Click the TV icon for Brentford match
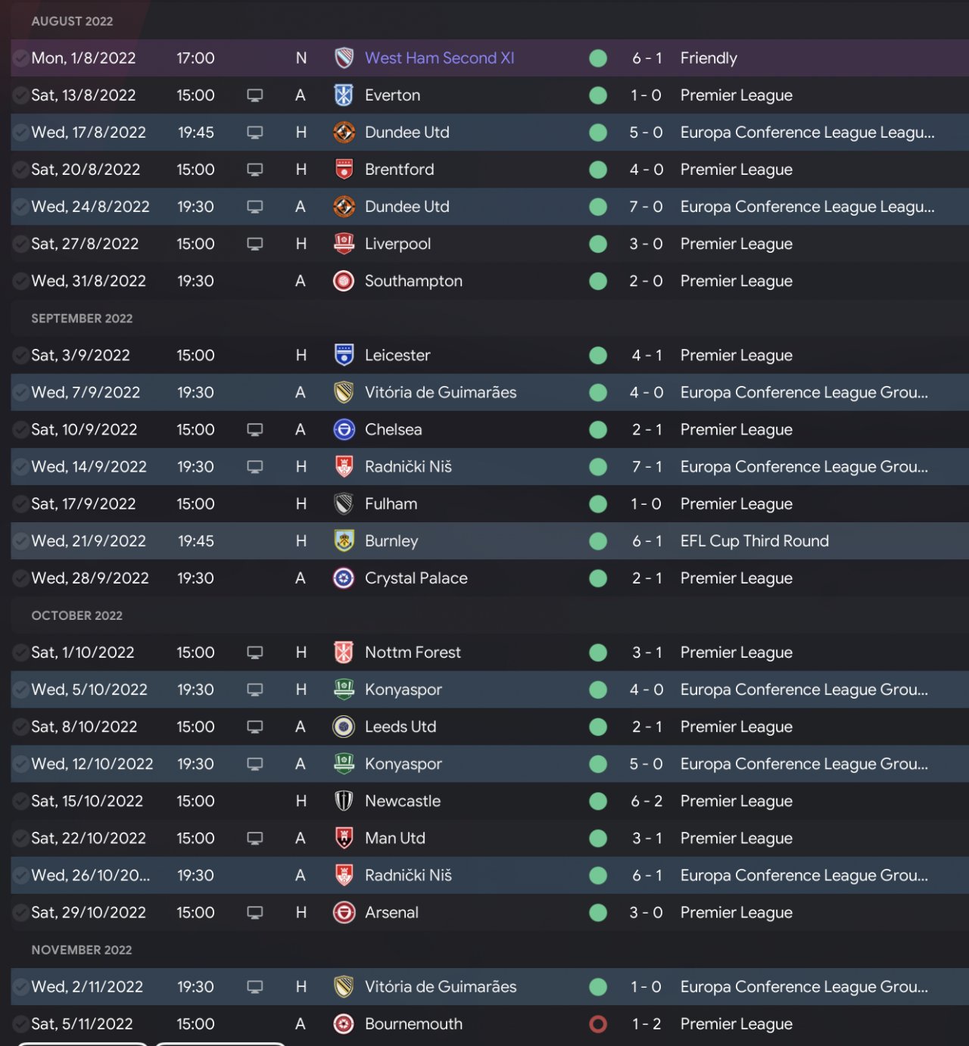 point(255,170)
